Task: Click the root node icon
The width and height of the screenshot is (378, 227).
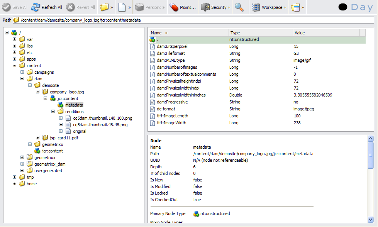Action: 14,32
